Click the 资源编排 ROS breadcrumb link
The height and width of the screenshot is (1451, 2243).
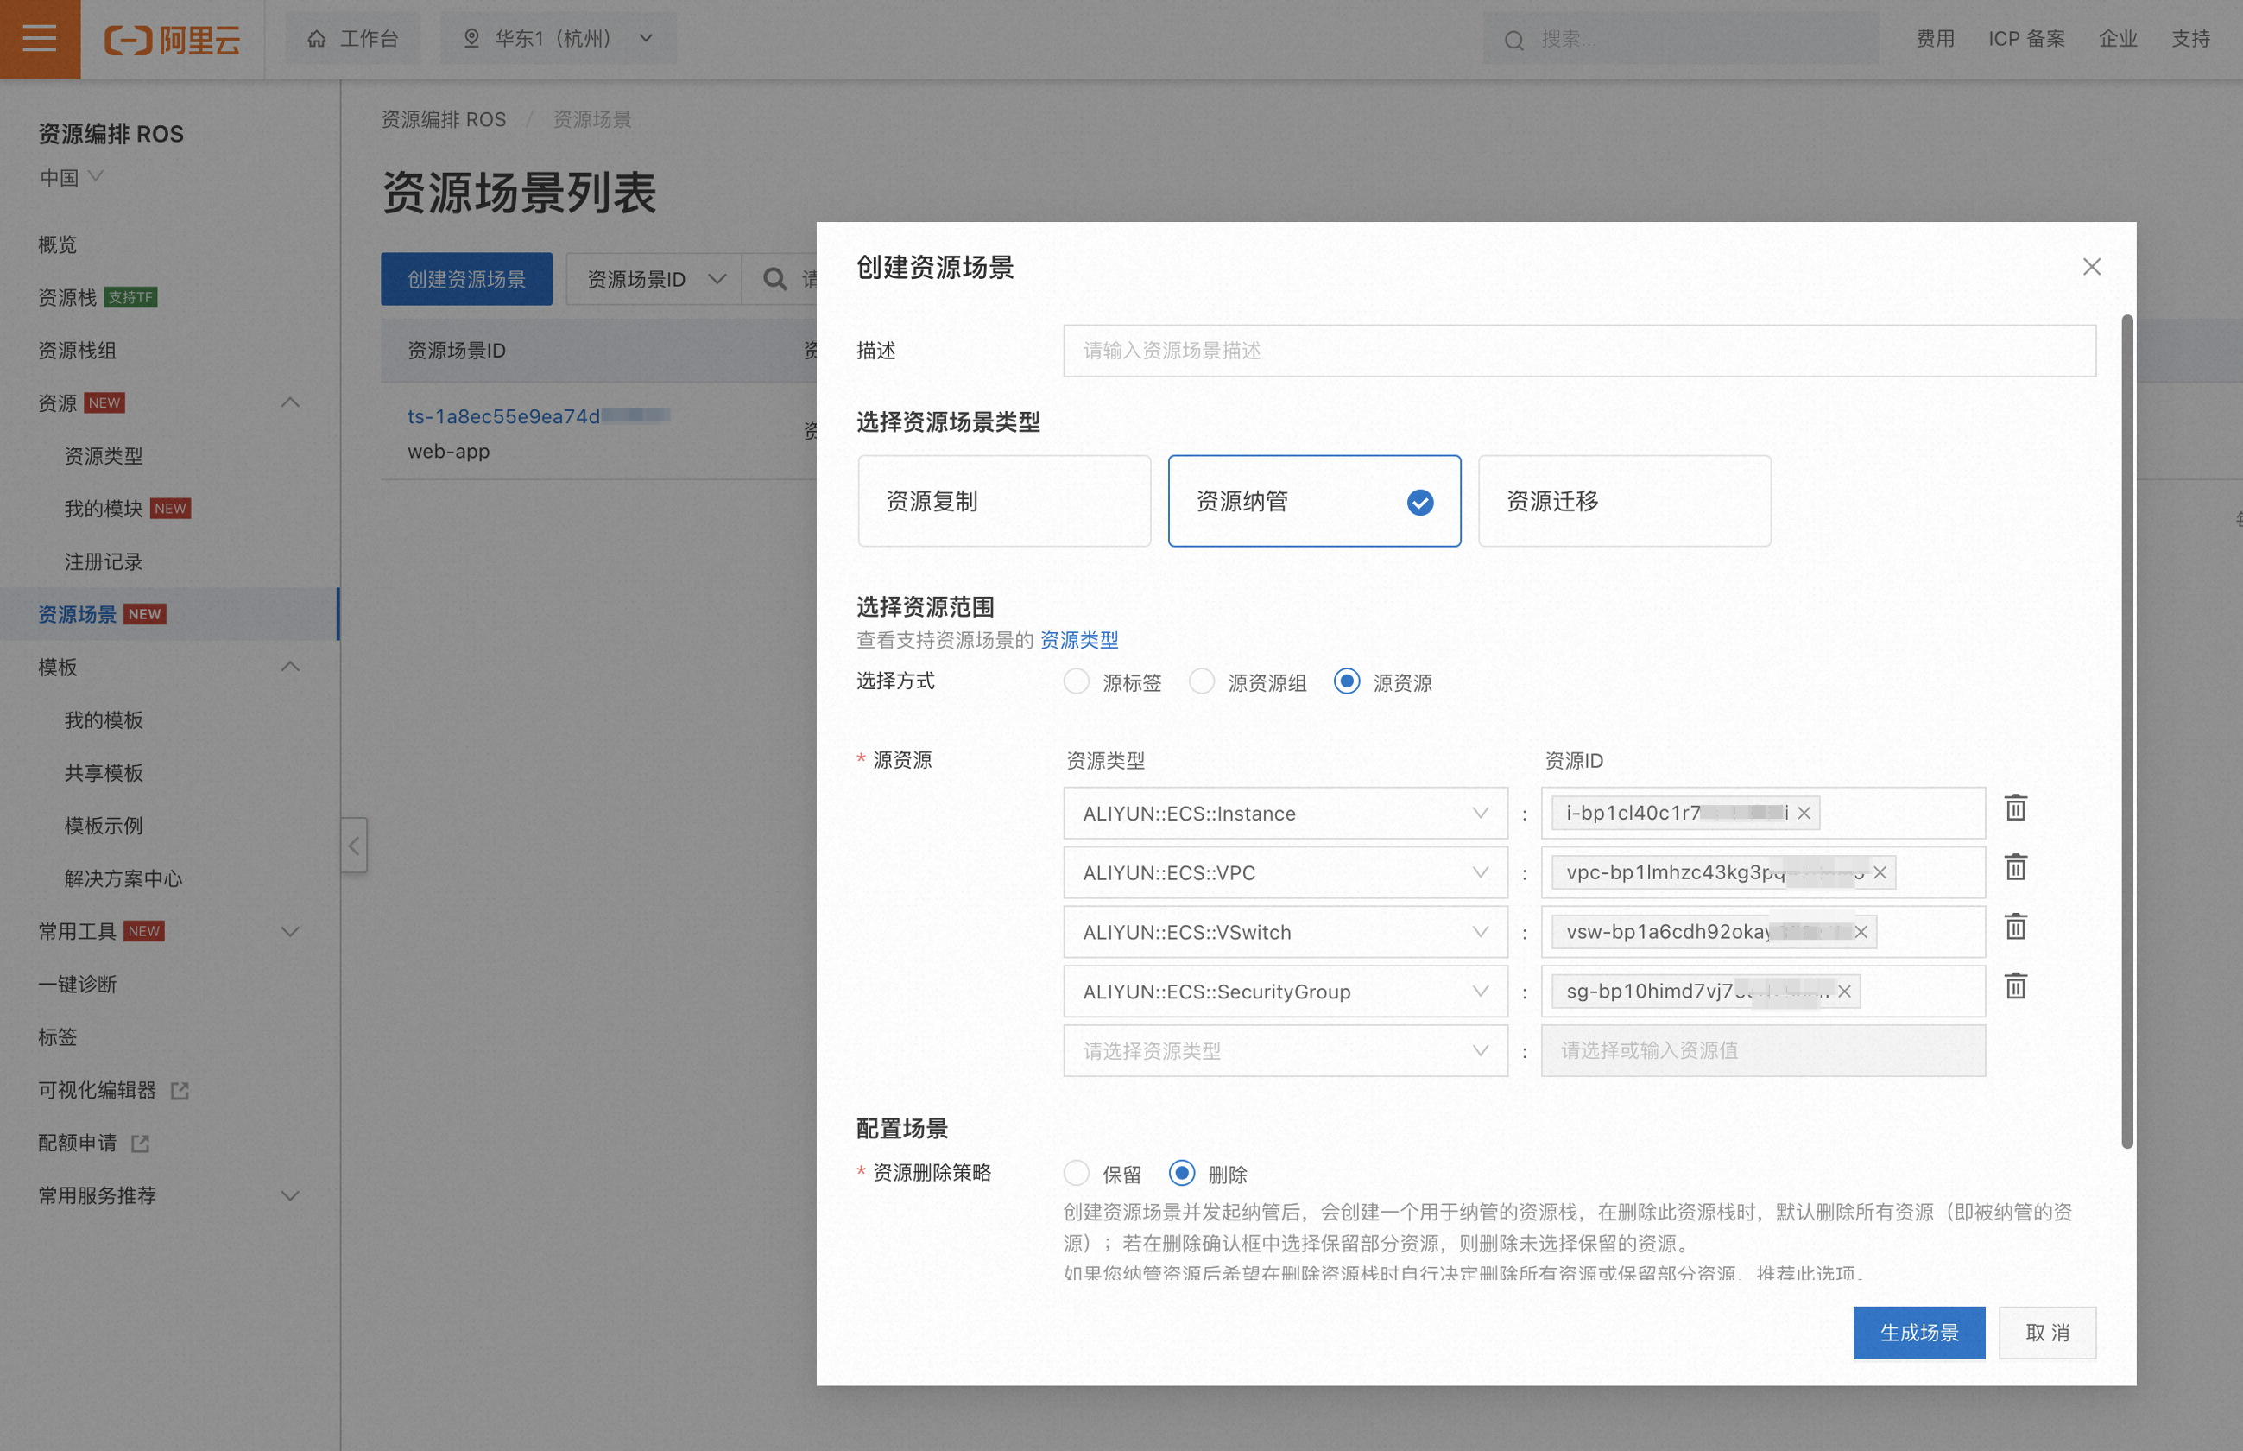444,120
